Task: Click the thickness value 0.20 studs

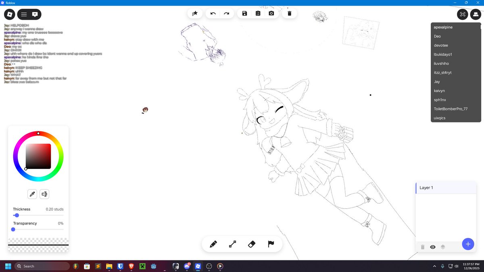Action: (x=54, y=209)
